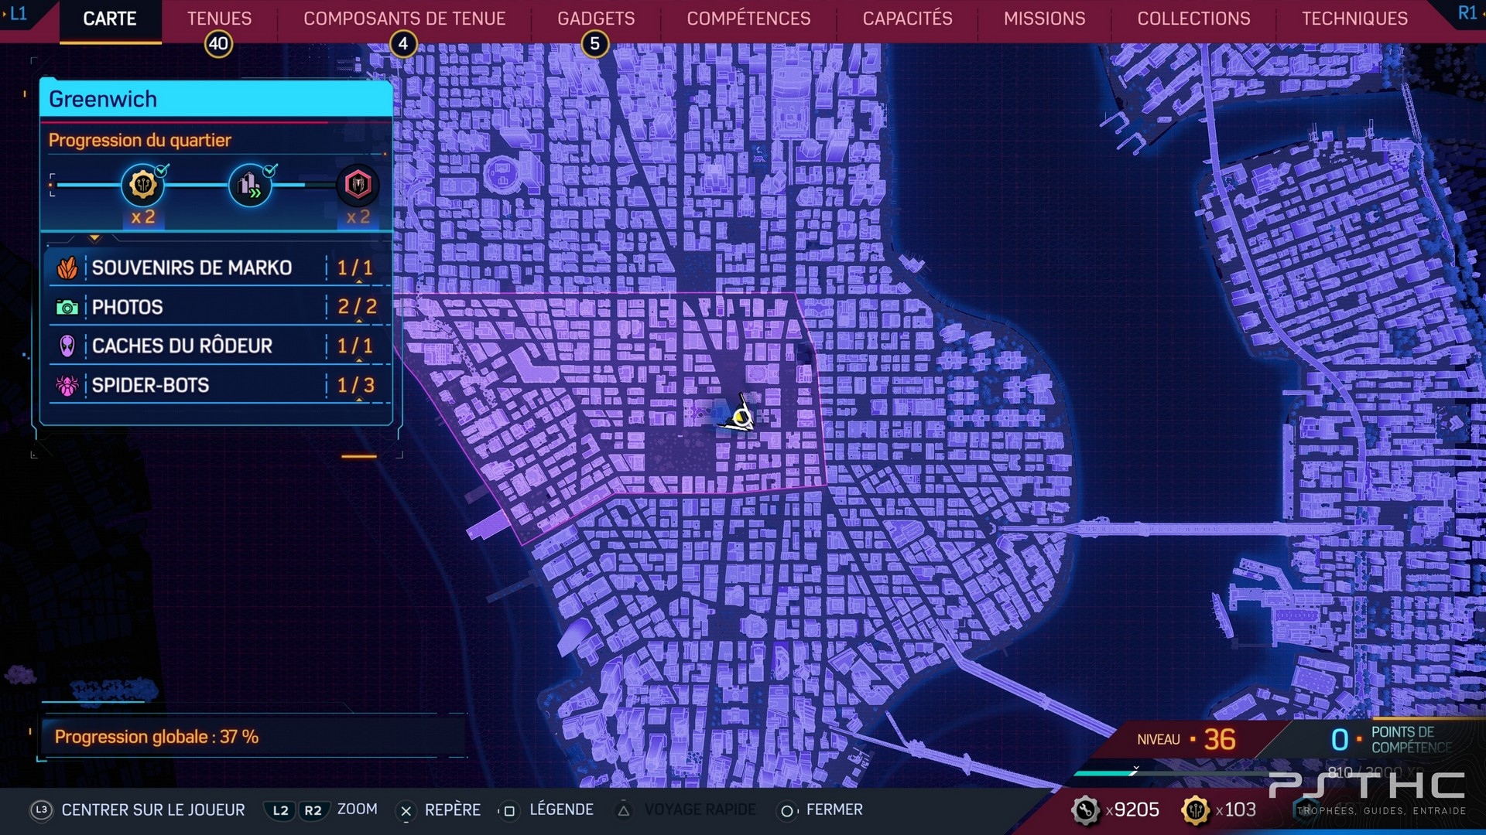
Task: Click the POINTS DE COMPÉTENCE counter
Action: (x=1391, y=739)
